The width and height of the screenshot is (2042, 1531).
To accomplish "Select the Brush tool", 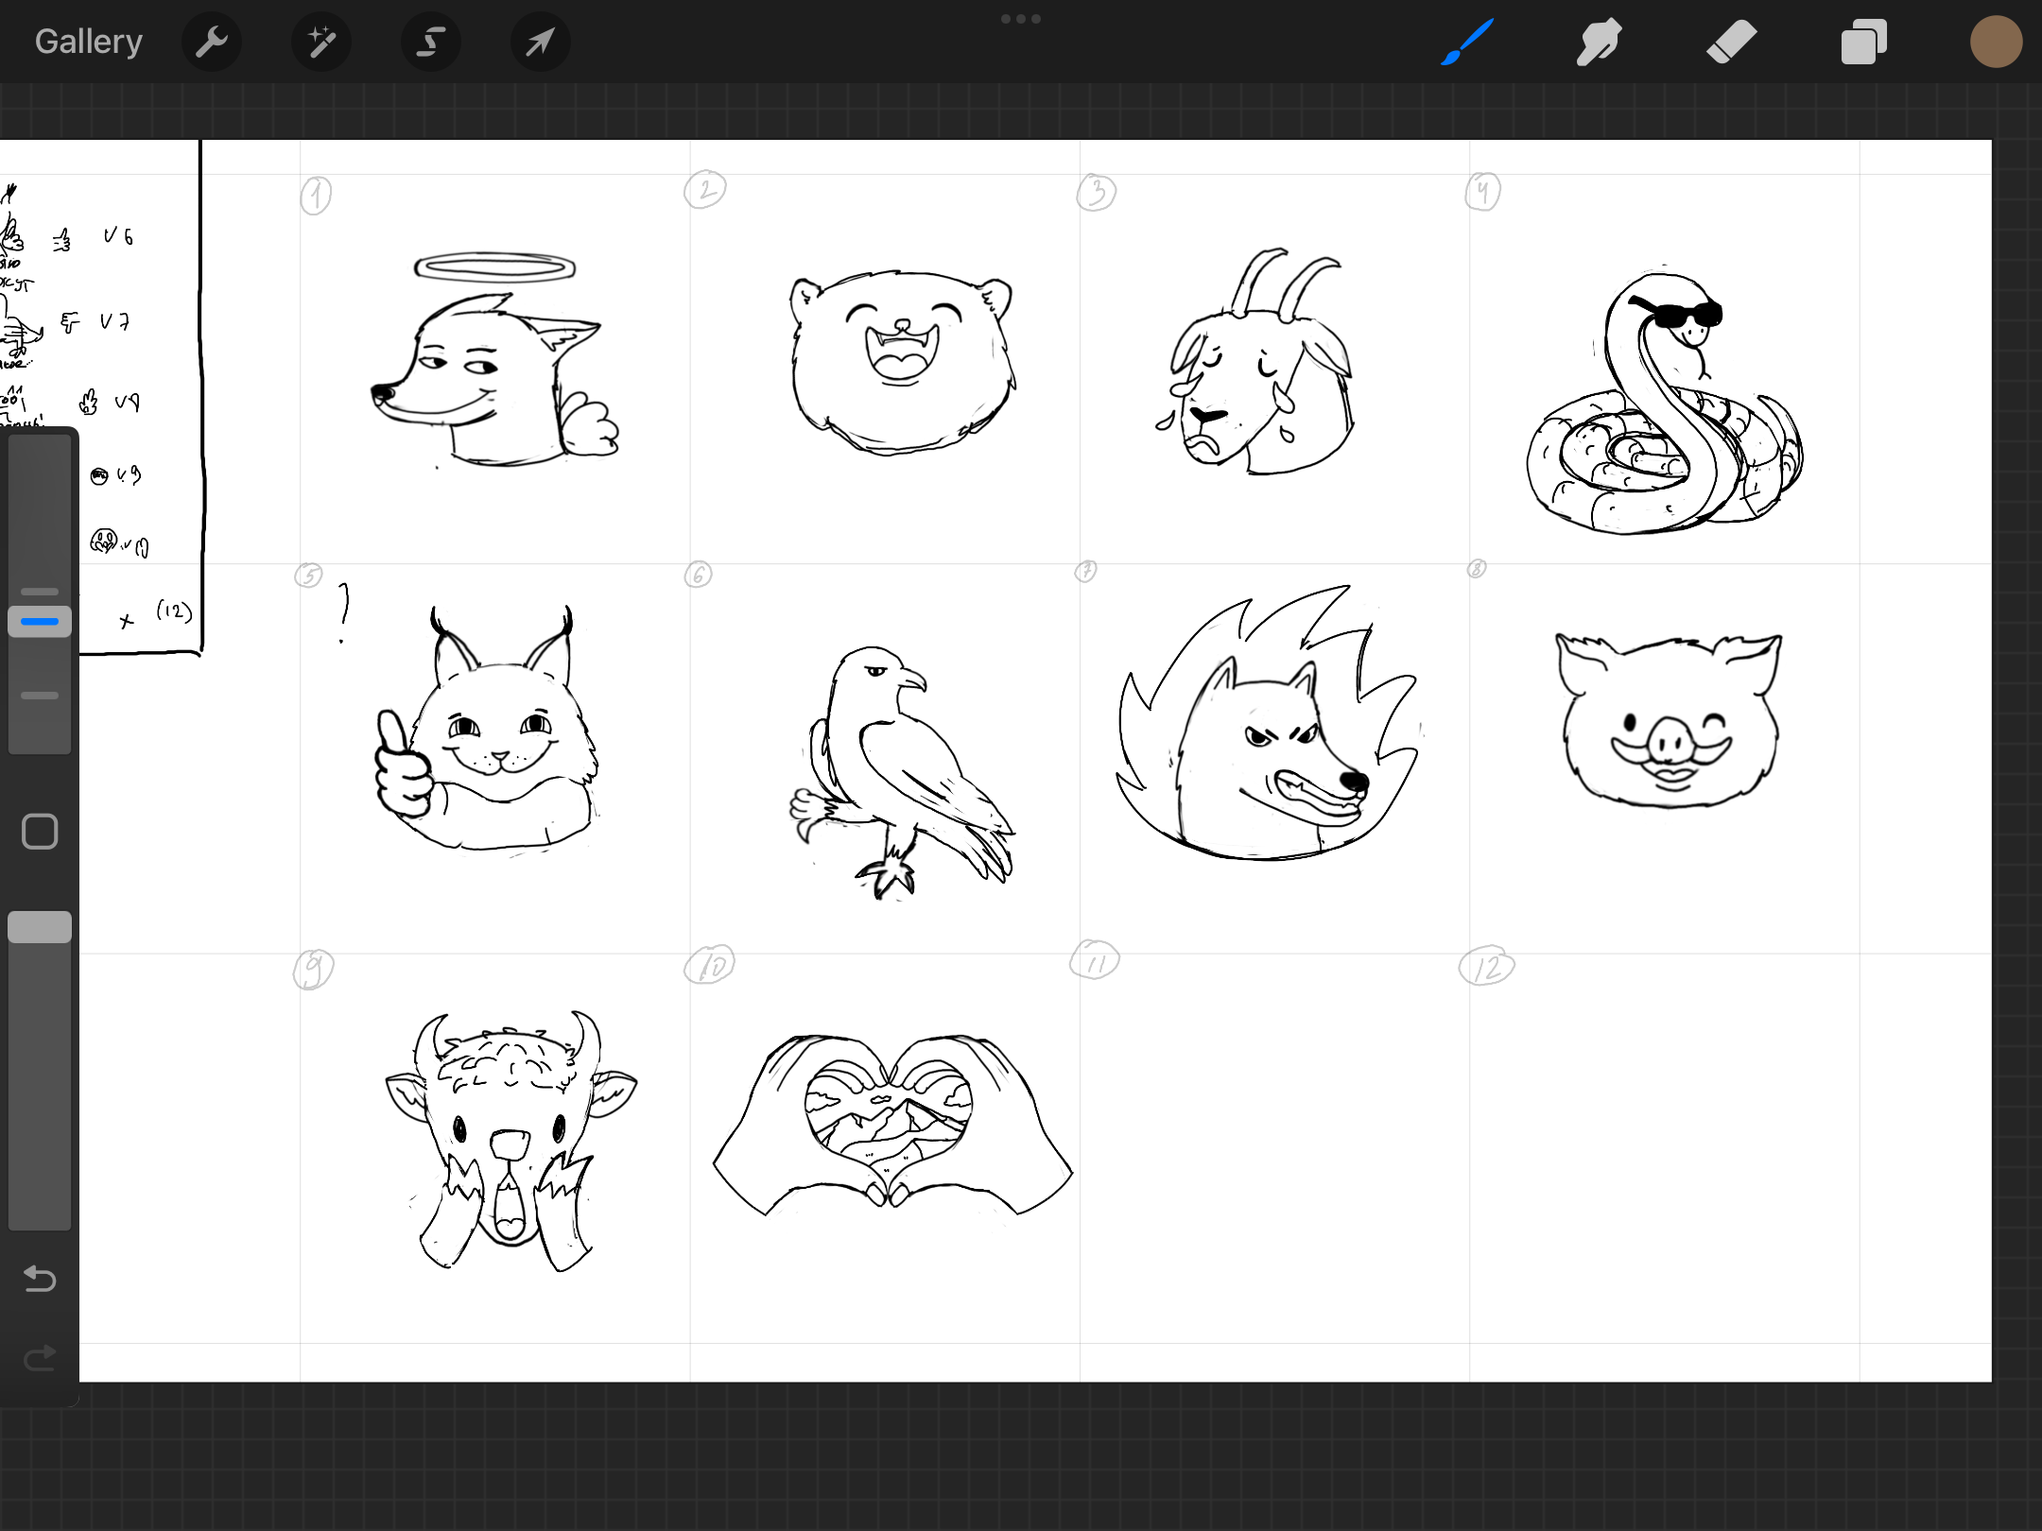I will pos(1466,42).
